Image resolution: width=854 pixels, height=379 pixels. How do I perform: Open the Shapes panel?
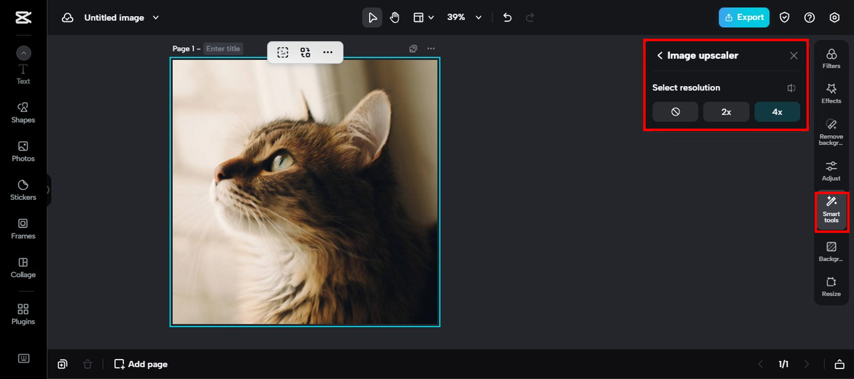23,113
